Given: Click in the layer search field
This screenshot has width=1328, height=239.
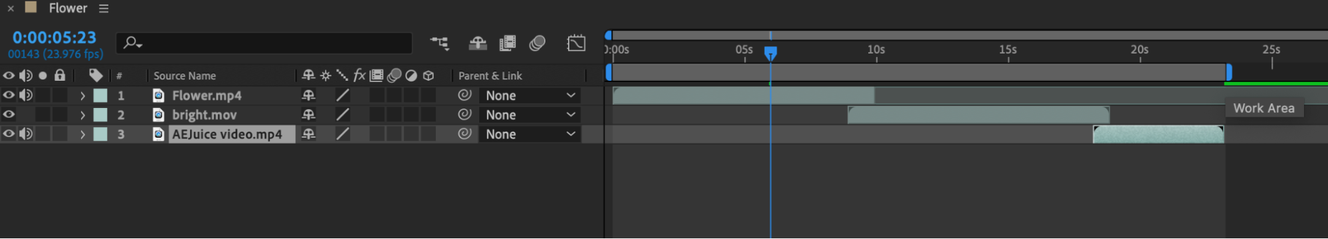Looking at the screenshot, I should pyautogui.click(x=264, y=43).
